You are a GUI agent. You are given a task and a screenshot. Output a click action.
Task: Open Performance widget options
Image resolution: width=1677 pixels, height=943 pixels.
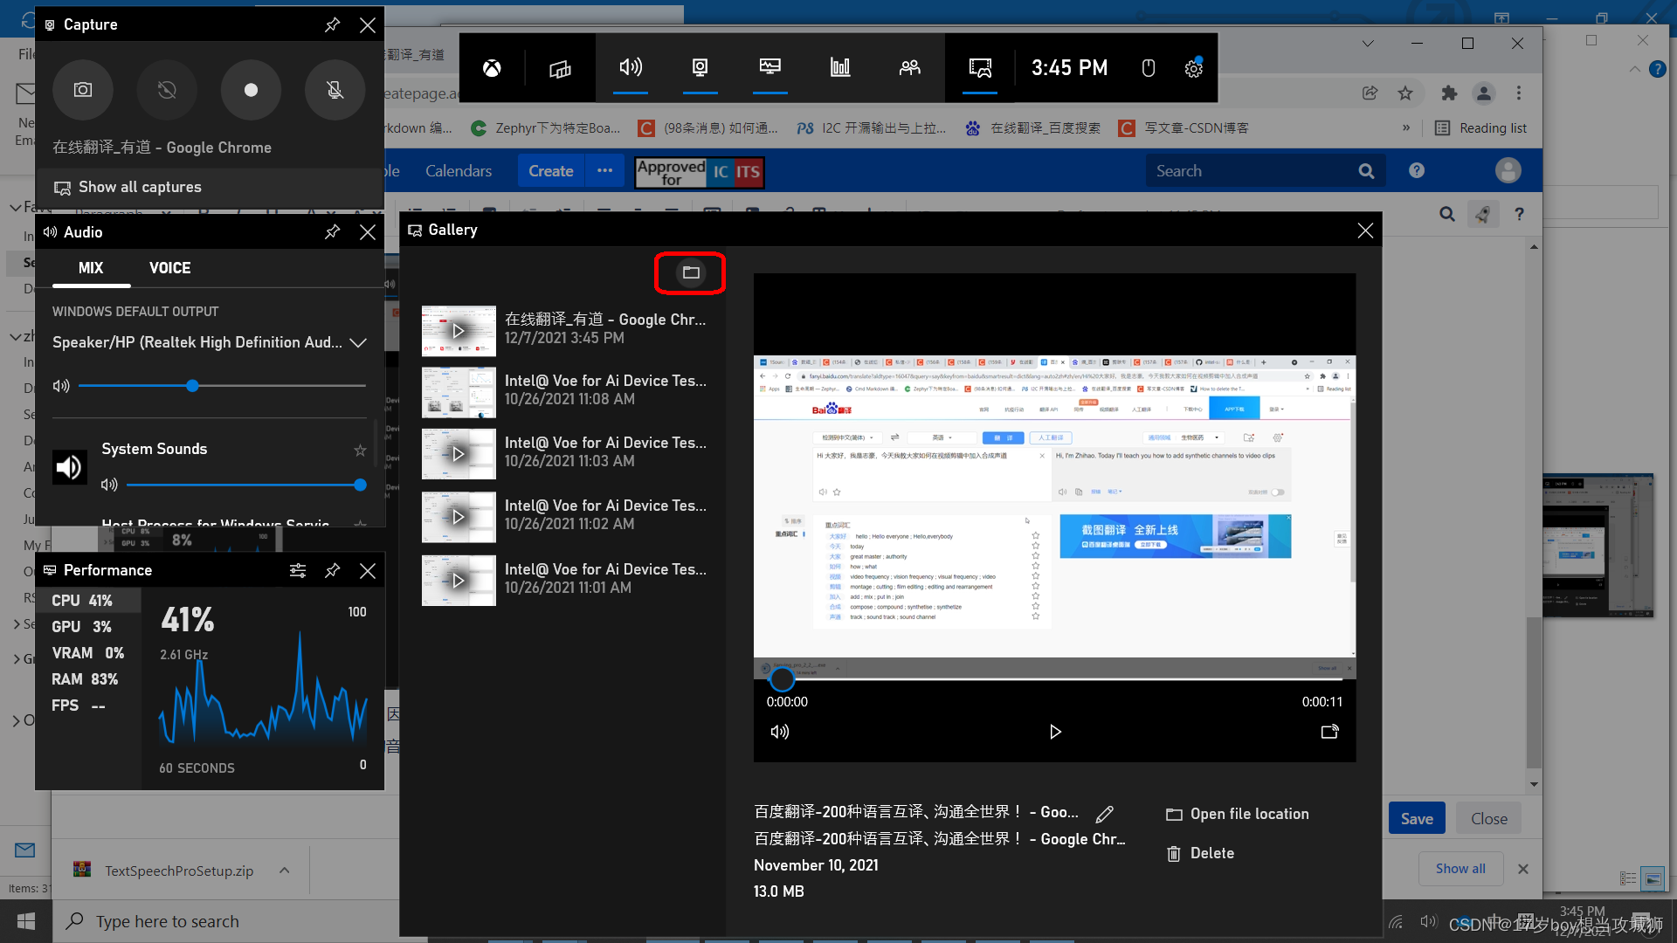tap(297, 570)
